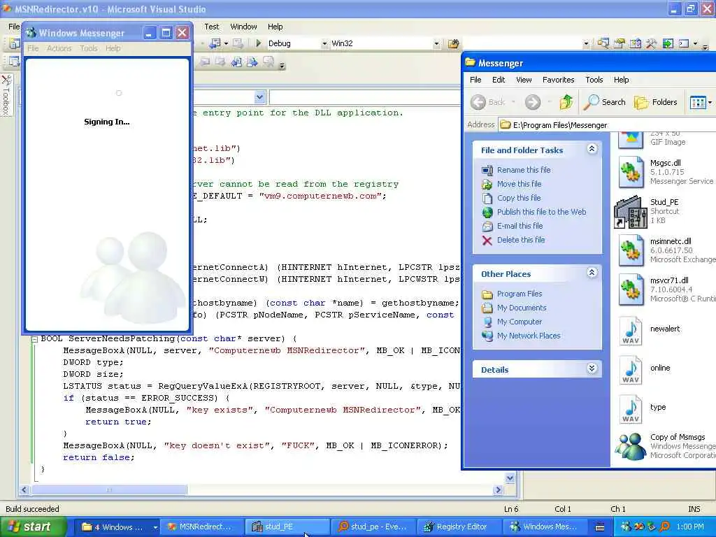
Task: Click Delete this file link
Action: 521,240
